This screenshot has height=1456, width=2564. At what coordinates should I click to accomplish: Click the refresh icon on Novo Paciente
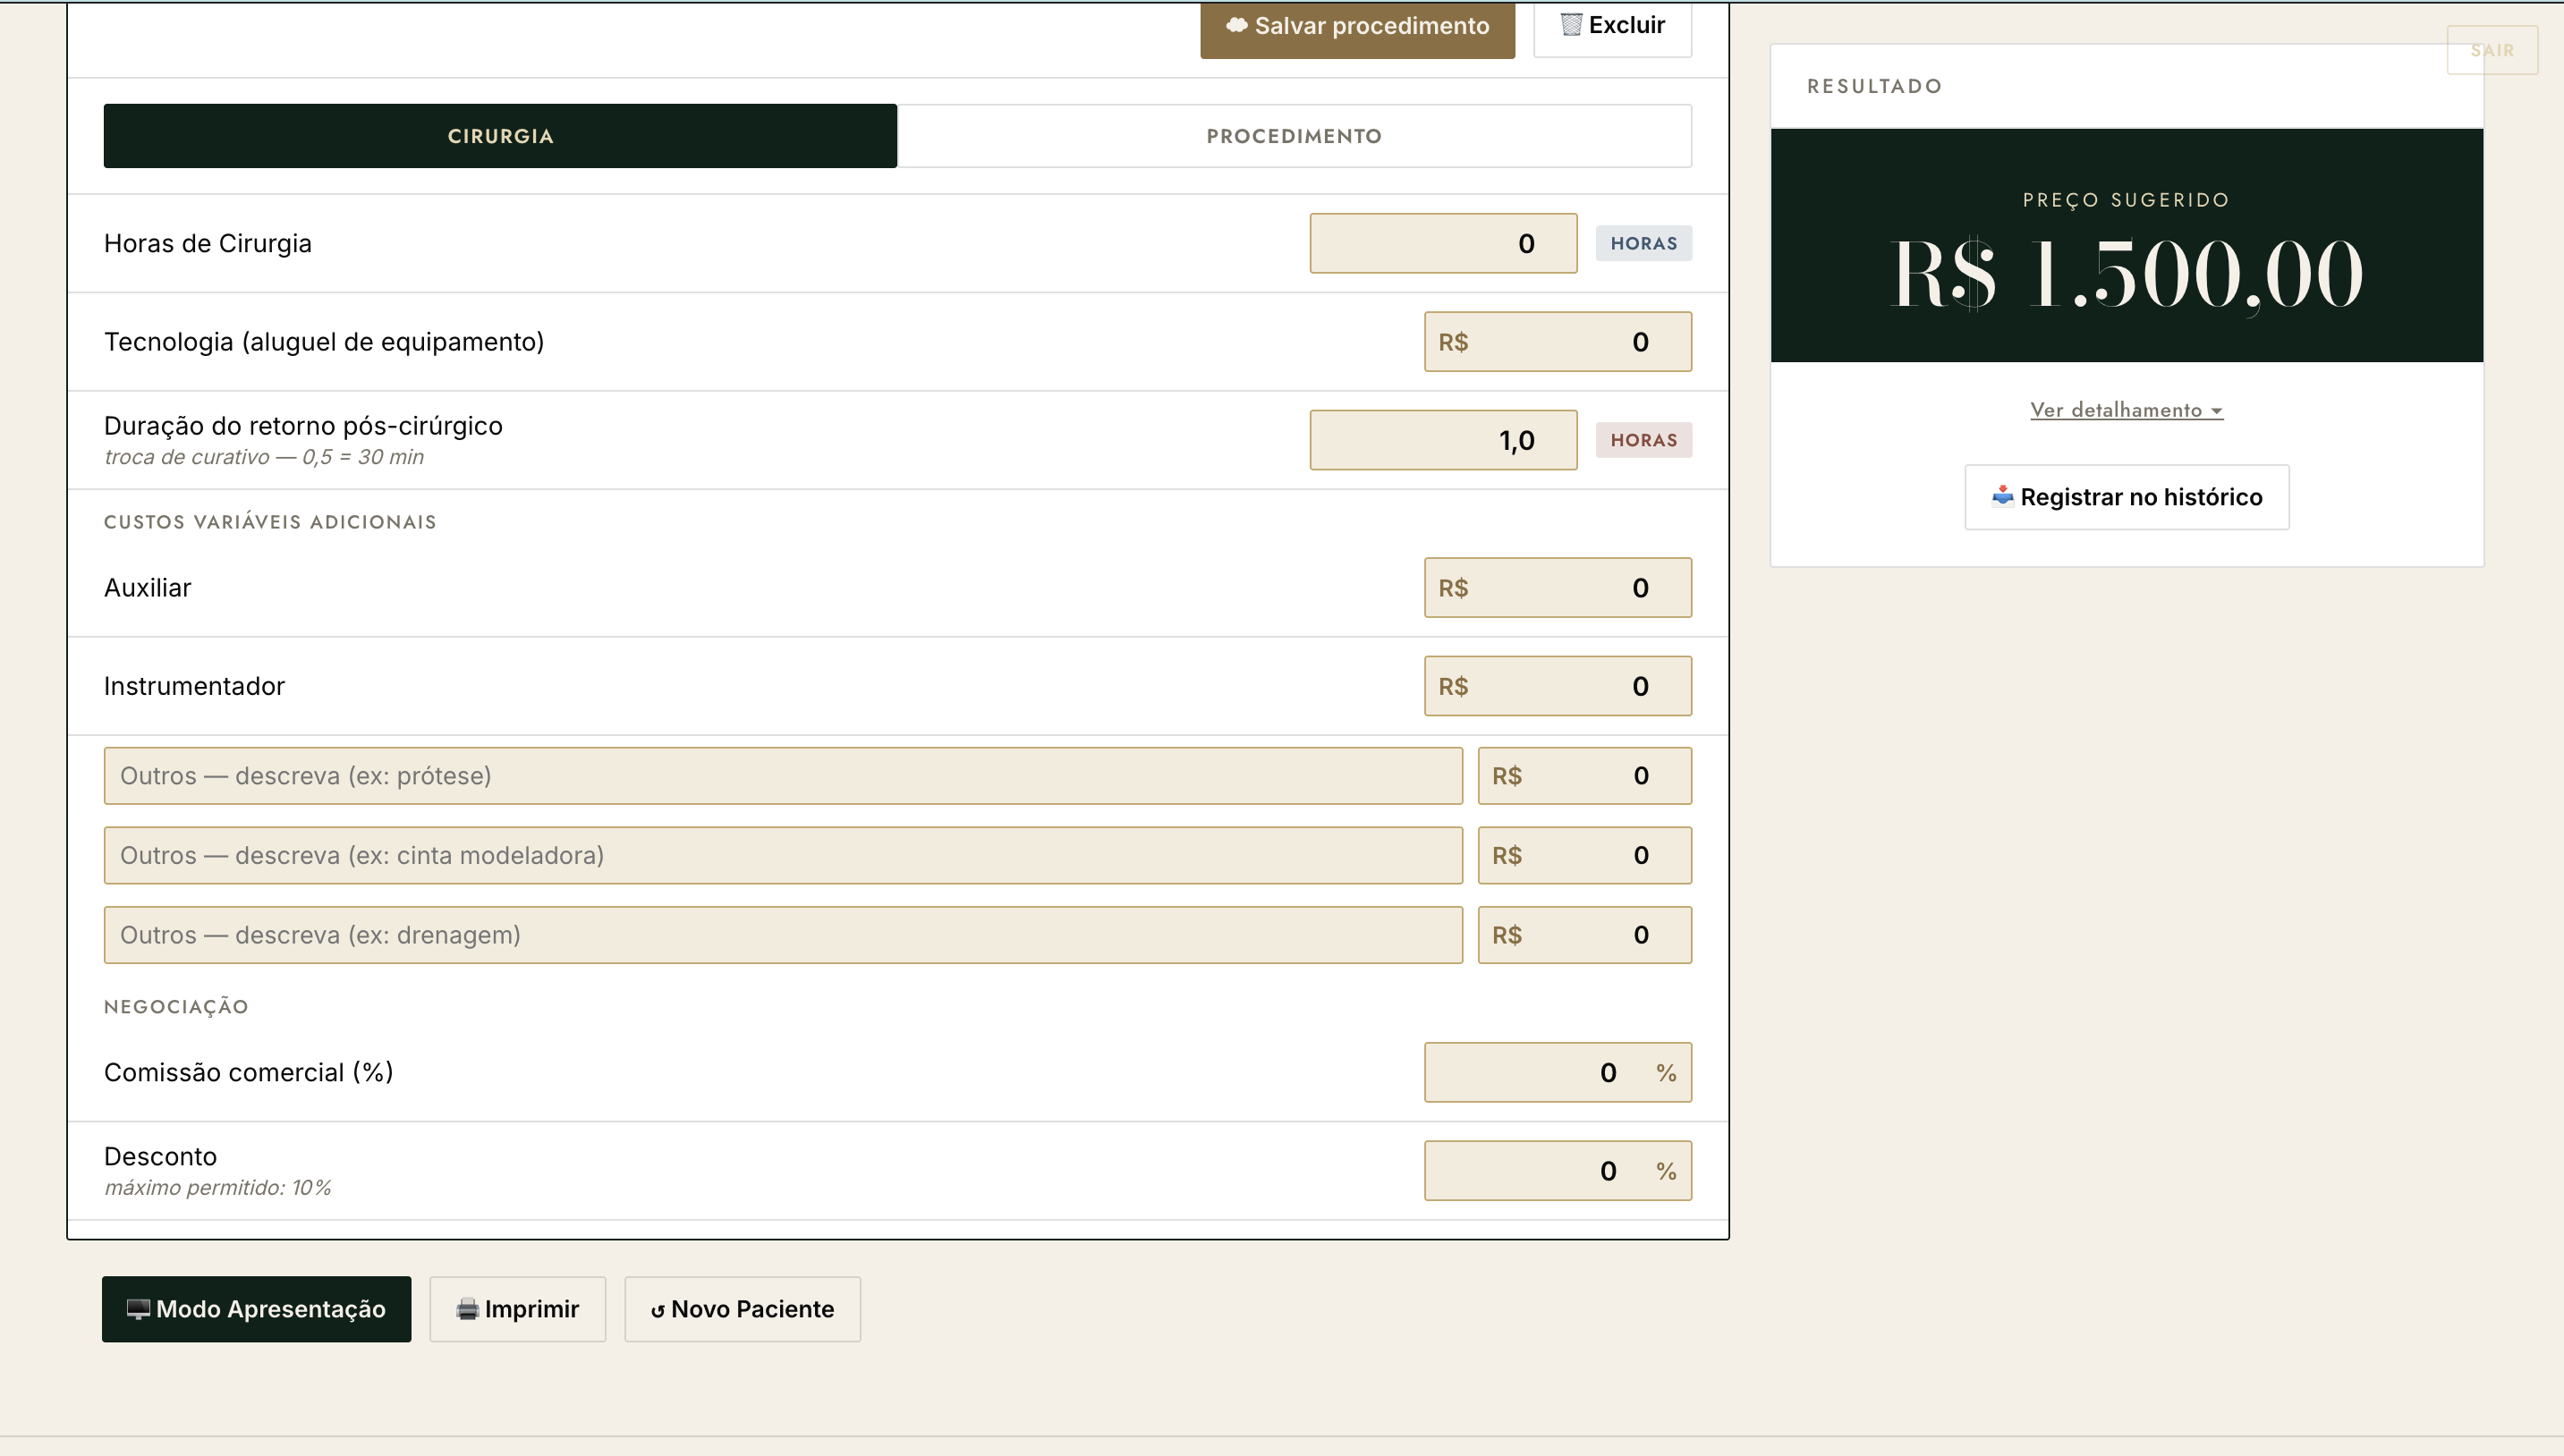click(x=657, y=1311)
